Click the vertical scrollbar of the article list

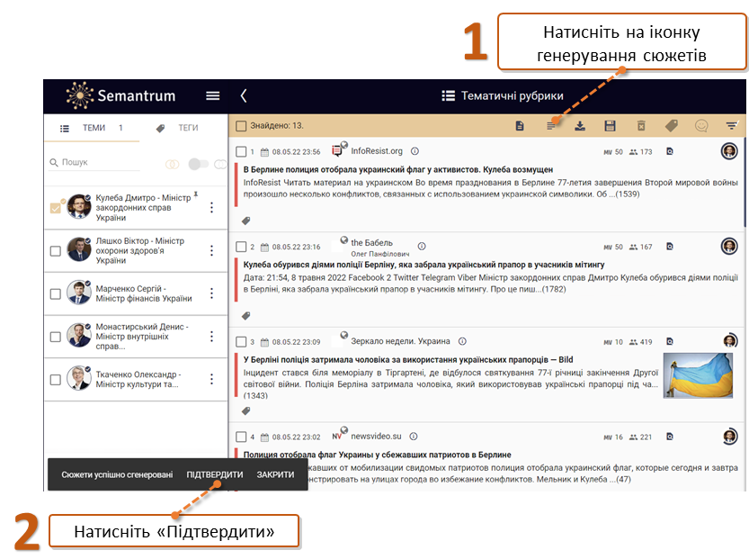tap(745, 182)
